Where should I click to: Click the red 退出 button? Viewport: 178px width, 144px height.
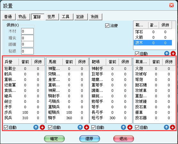click(123, 139)
